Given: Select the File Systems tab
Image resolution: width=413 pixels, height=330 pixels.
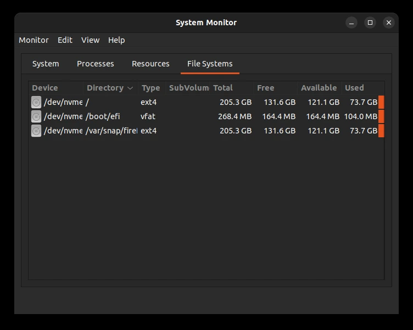Looking at the screenshot, I should pos(210,64).
